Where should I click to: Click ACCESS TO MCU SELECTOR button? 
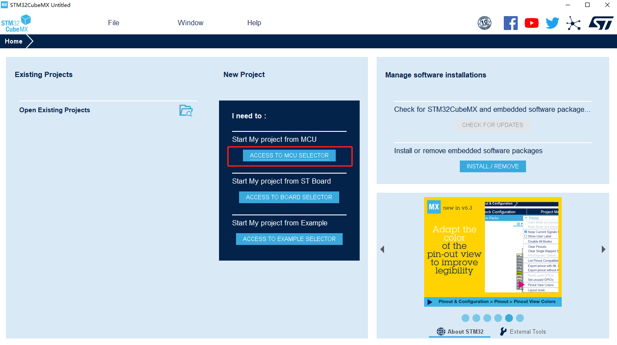289,155
